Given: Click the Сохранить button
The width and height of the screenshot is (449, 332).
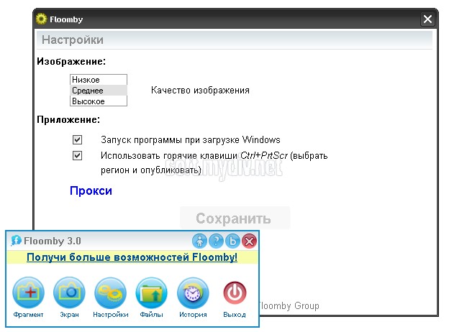Looking at the screenshot, I should pos(235,218).
